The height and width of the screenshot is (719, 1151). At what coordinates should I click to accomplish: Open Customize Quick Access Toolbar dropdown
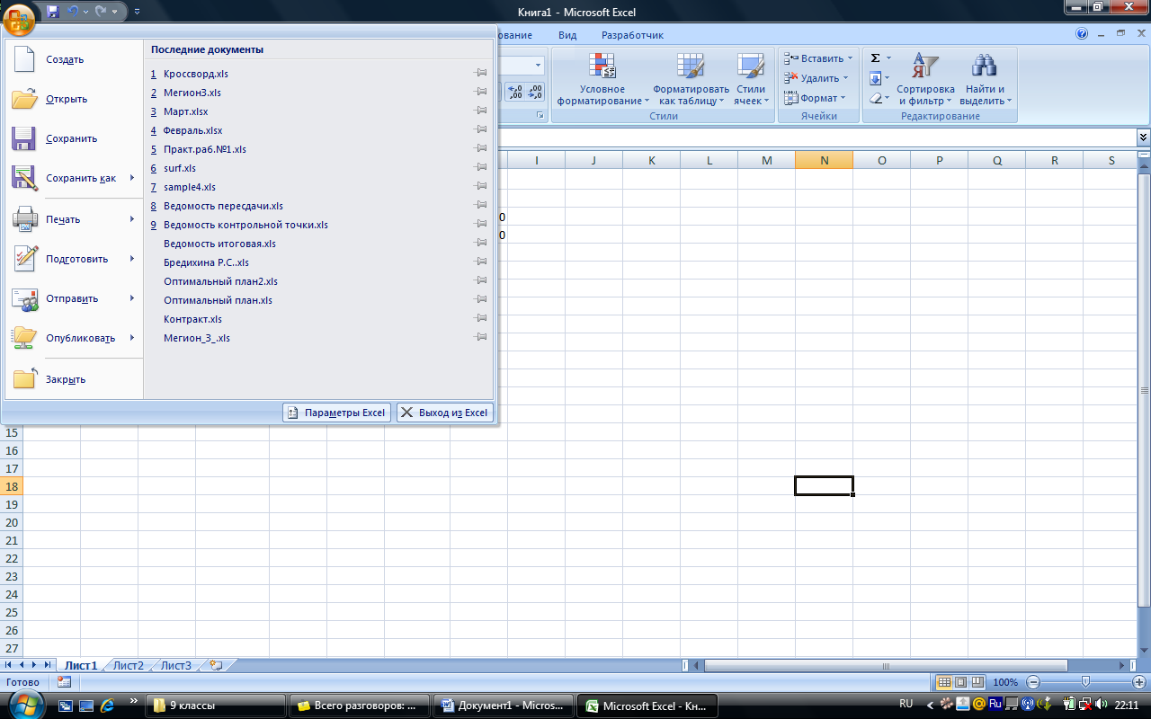click(137, 12)
